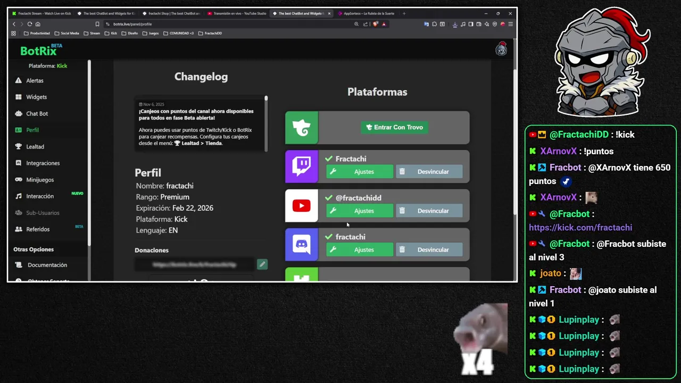Click the Discord platform logo tile
The height and width of the screenshot is (383, 681).
click(x=302, y=245)
